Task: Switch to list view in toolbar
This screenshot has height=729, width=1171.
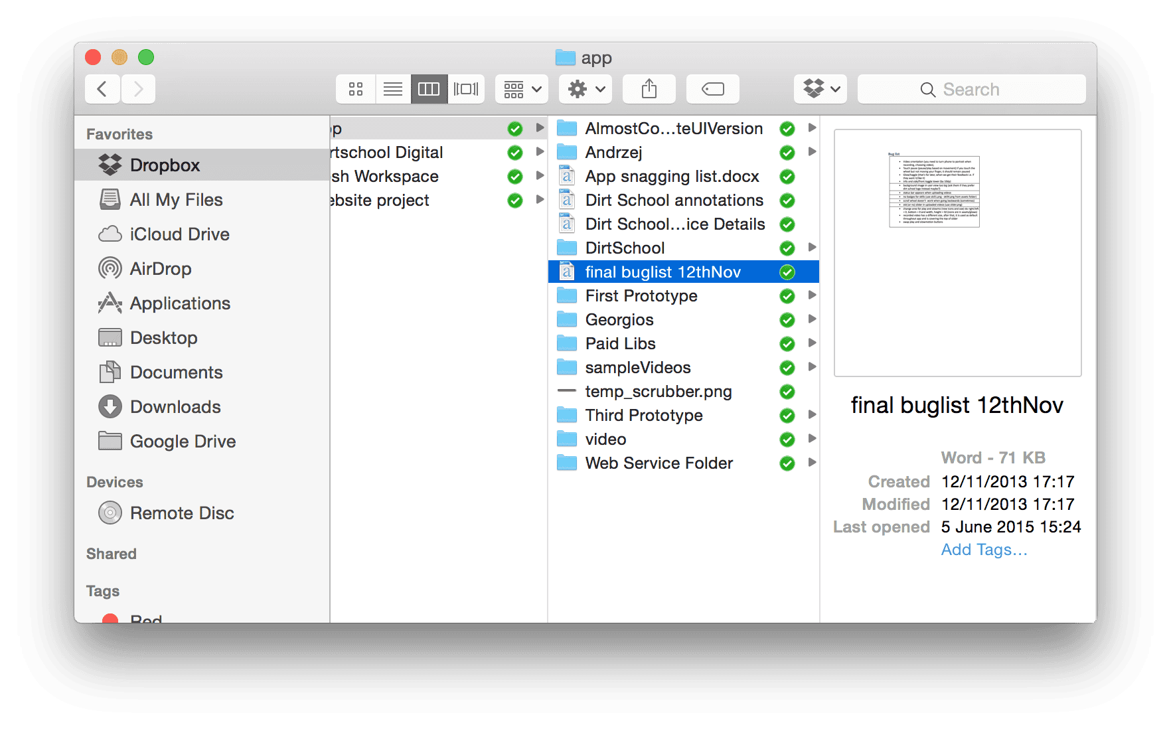Action: [x=393, y=89]
